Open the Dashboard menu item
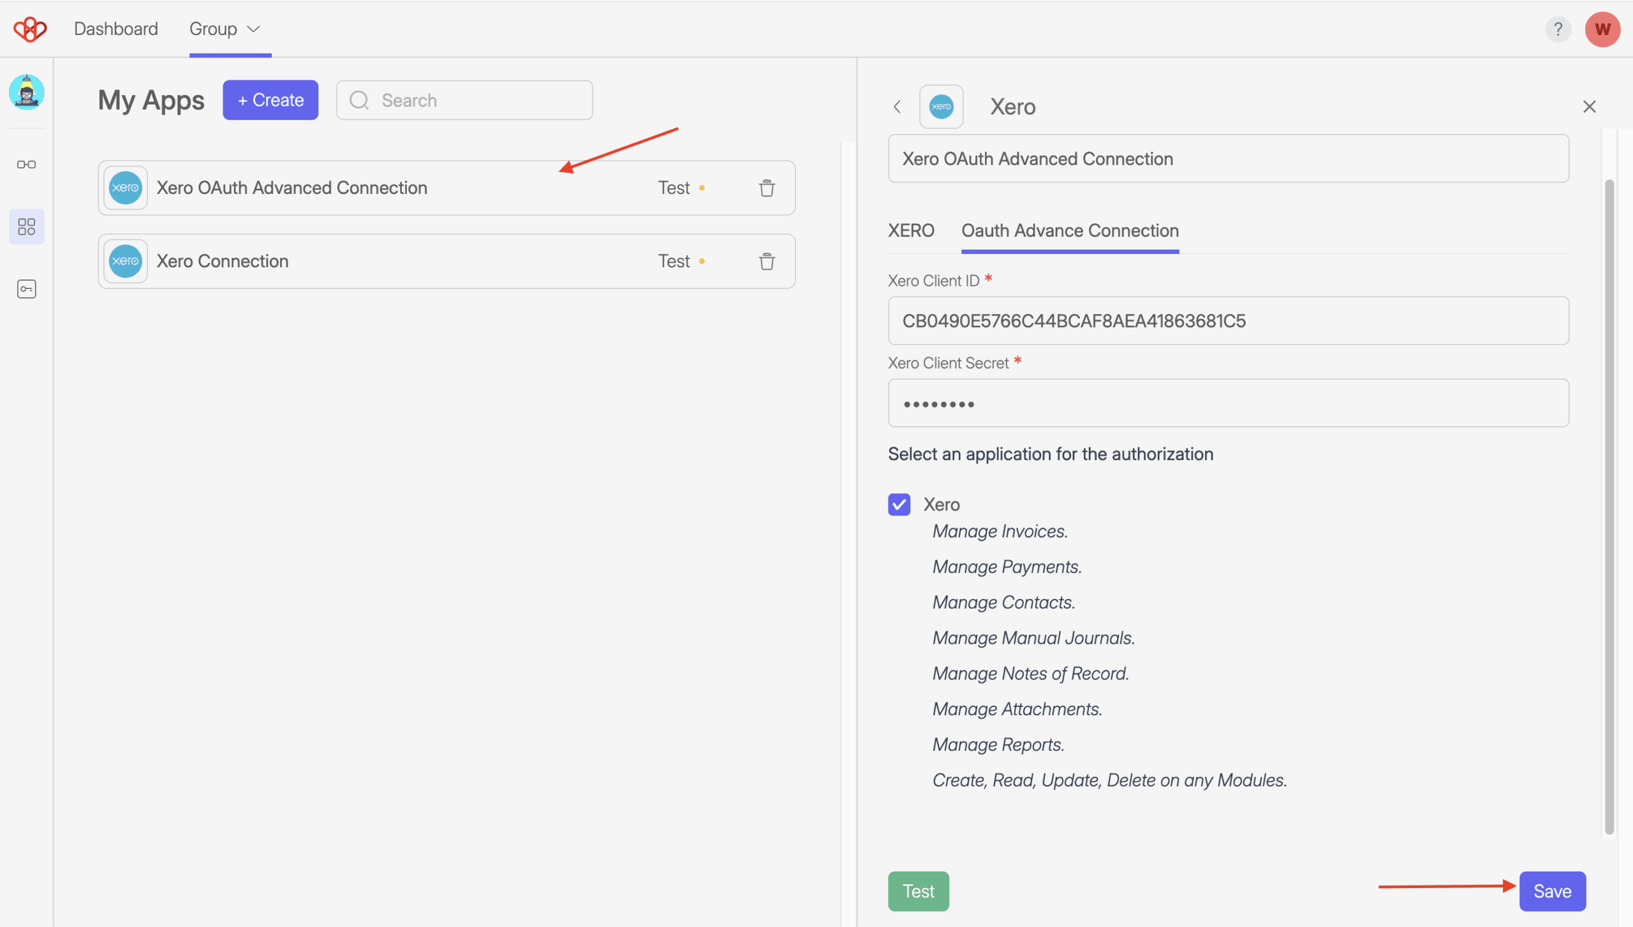 115,29
